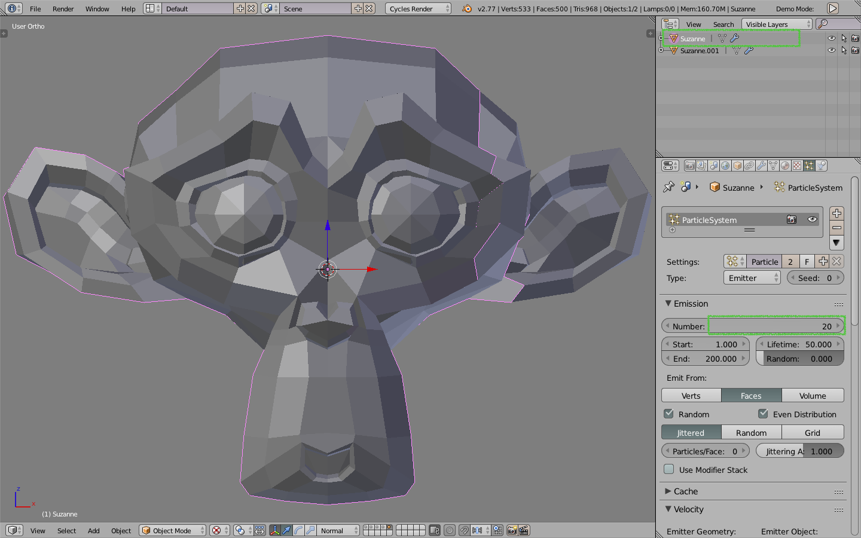Toggle Suzanne selectability cursor in outliner
The image size is (861, 538).
pyautogui.click(x=844, y=38)
